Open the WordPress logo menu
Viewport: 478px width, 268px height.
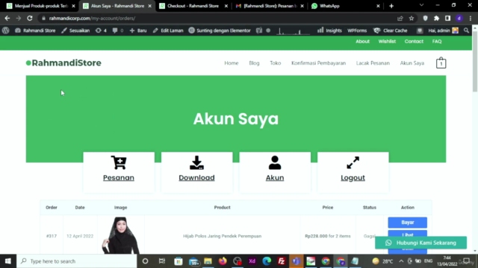click(5, 31)
